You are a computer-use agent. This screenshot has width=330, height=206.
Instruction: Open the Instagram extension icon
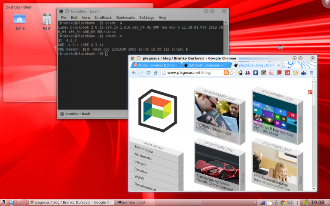[x=263, y=73]
